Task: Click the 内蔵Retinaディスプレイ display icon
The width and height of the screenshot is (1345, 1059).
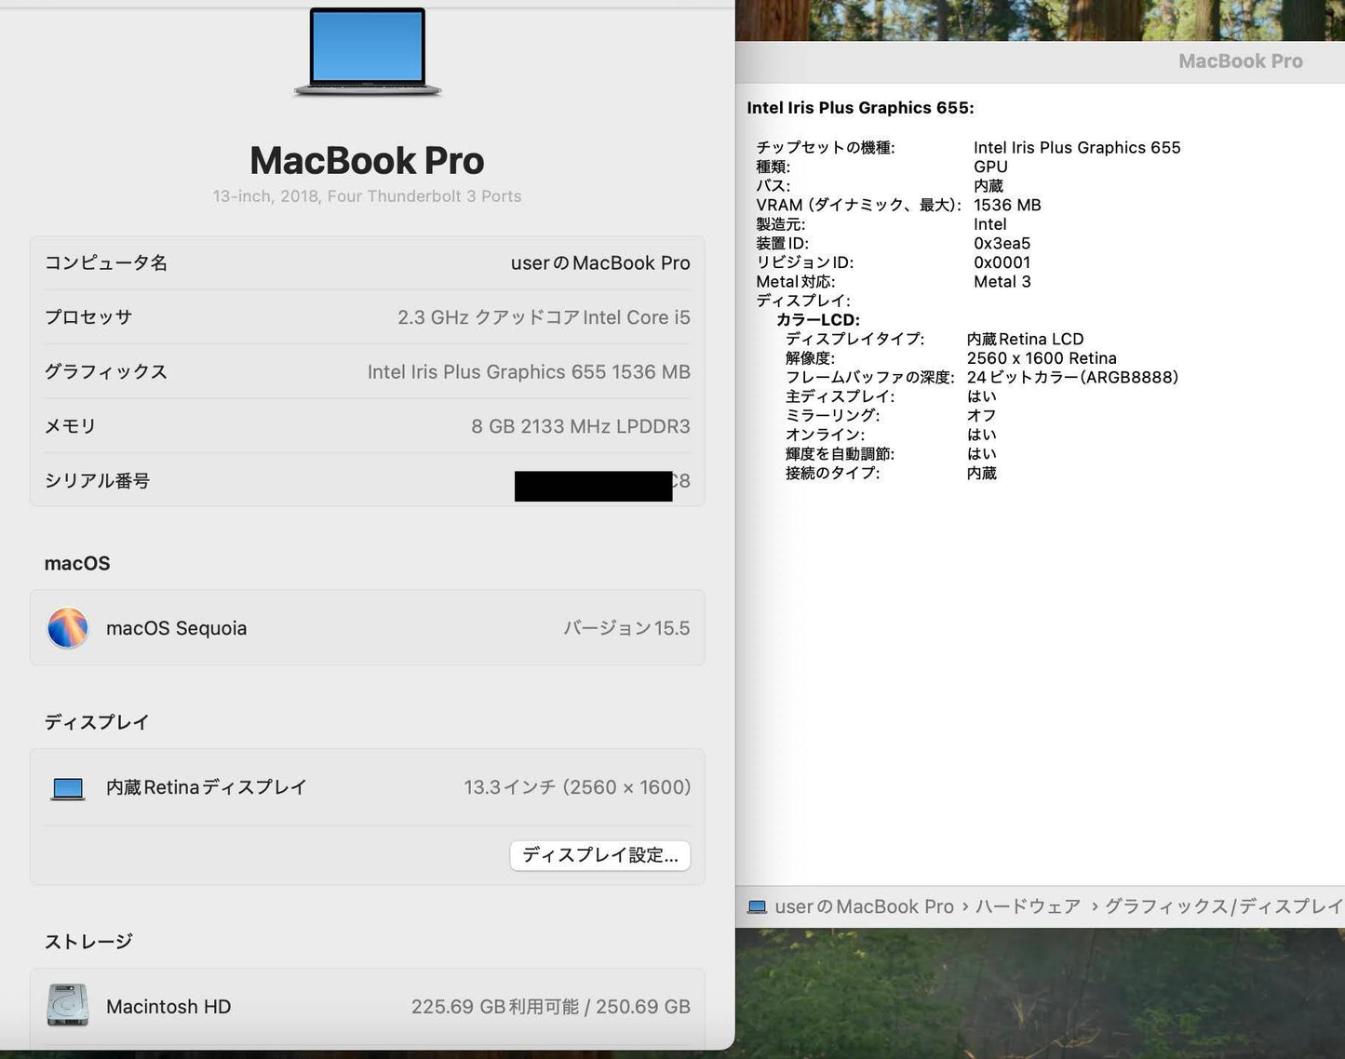Action: tap(66, 786)
